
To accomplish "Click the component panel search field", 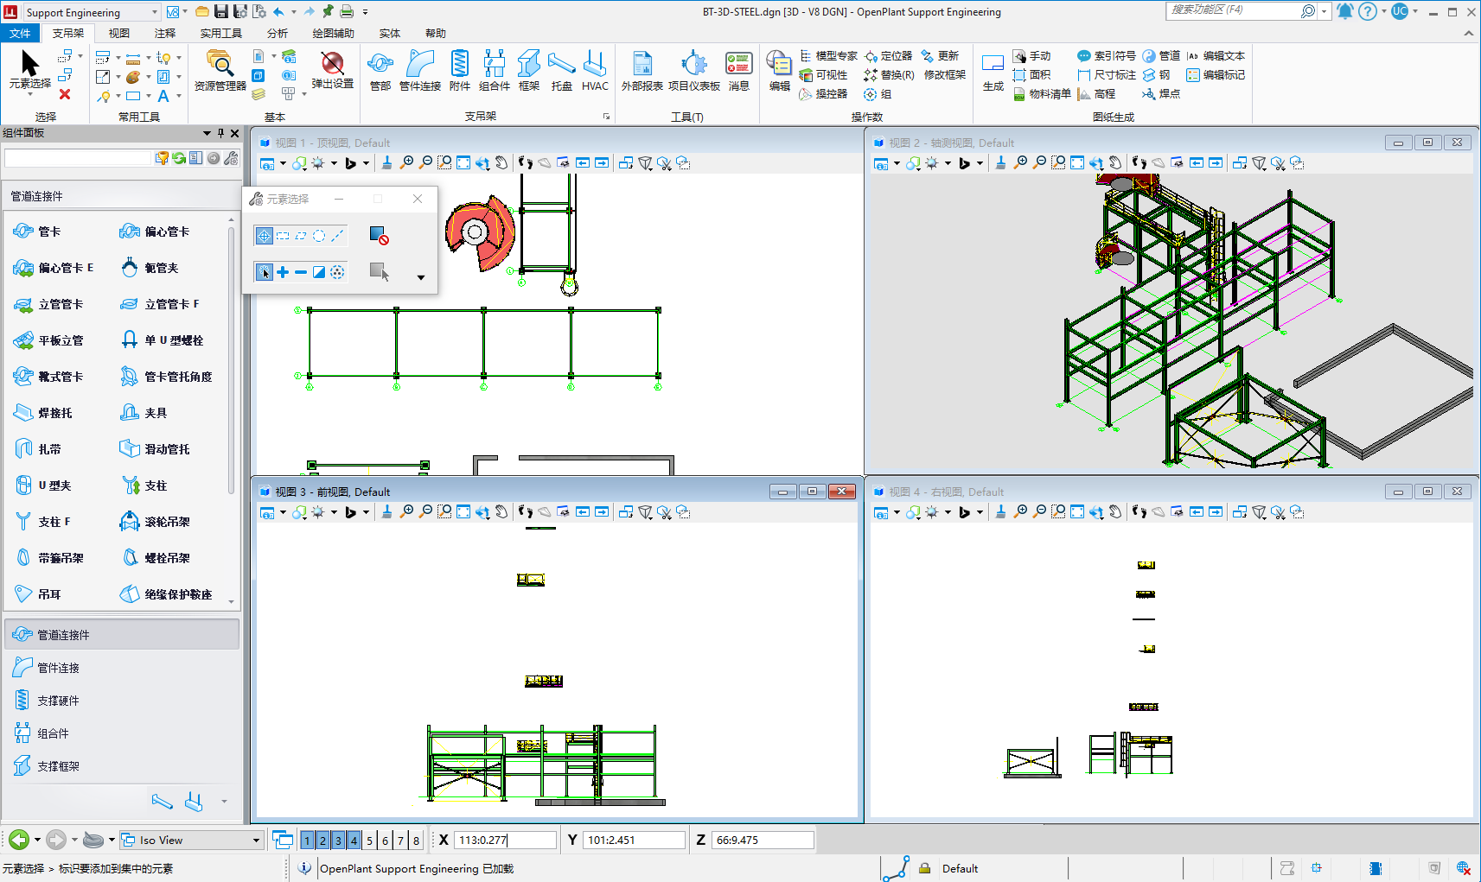I will pyautogui.click(x=79, y=158).
